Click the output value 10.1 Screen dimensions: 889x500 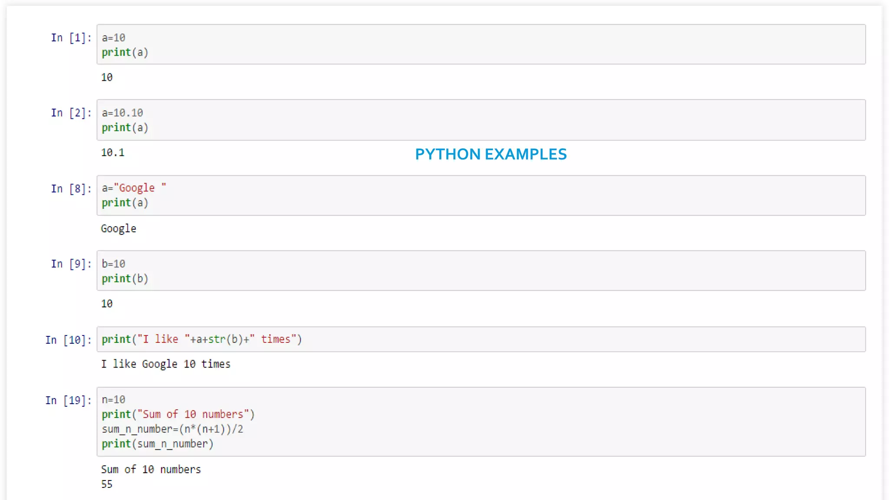[113, 153]
